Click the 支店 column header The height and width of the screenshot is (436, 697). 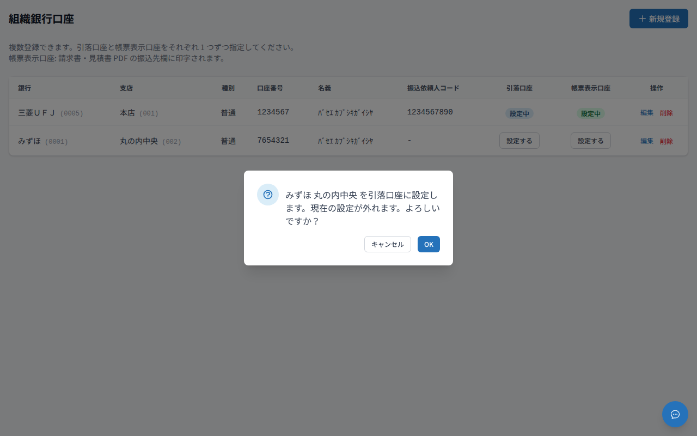tap(126, 88)
